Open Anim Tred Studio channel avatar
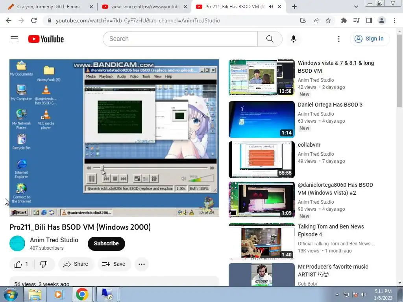This screenshot has height=302, width=403. 17,243
